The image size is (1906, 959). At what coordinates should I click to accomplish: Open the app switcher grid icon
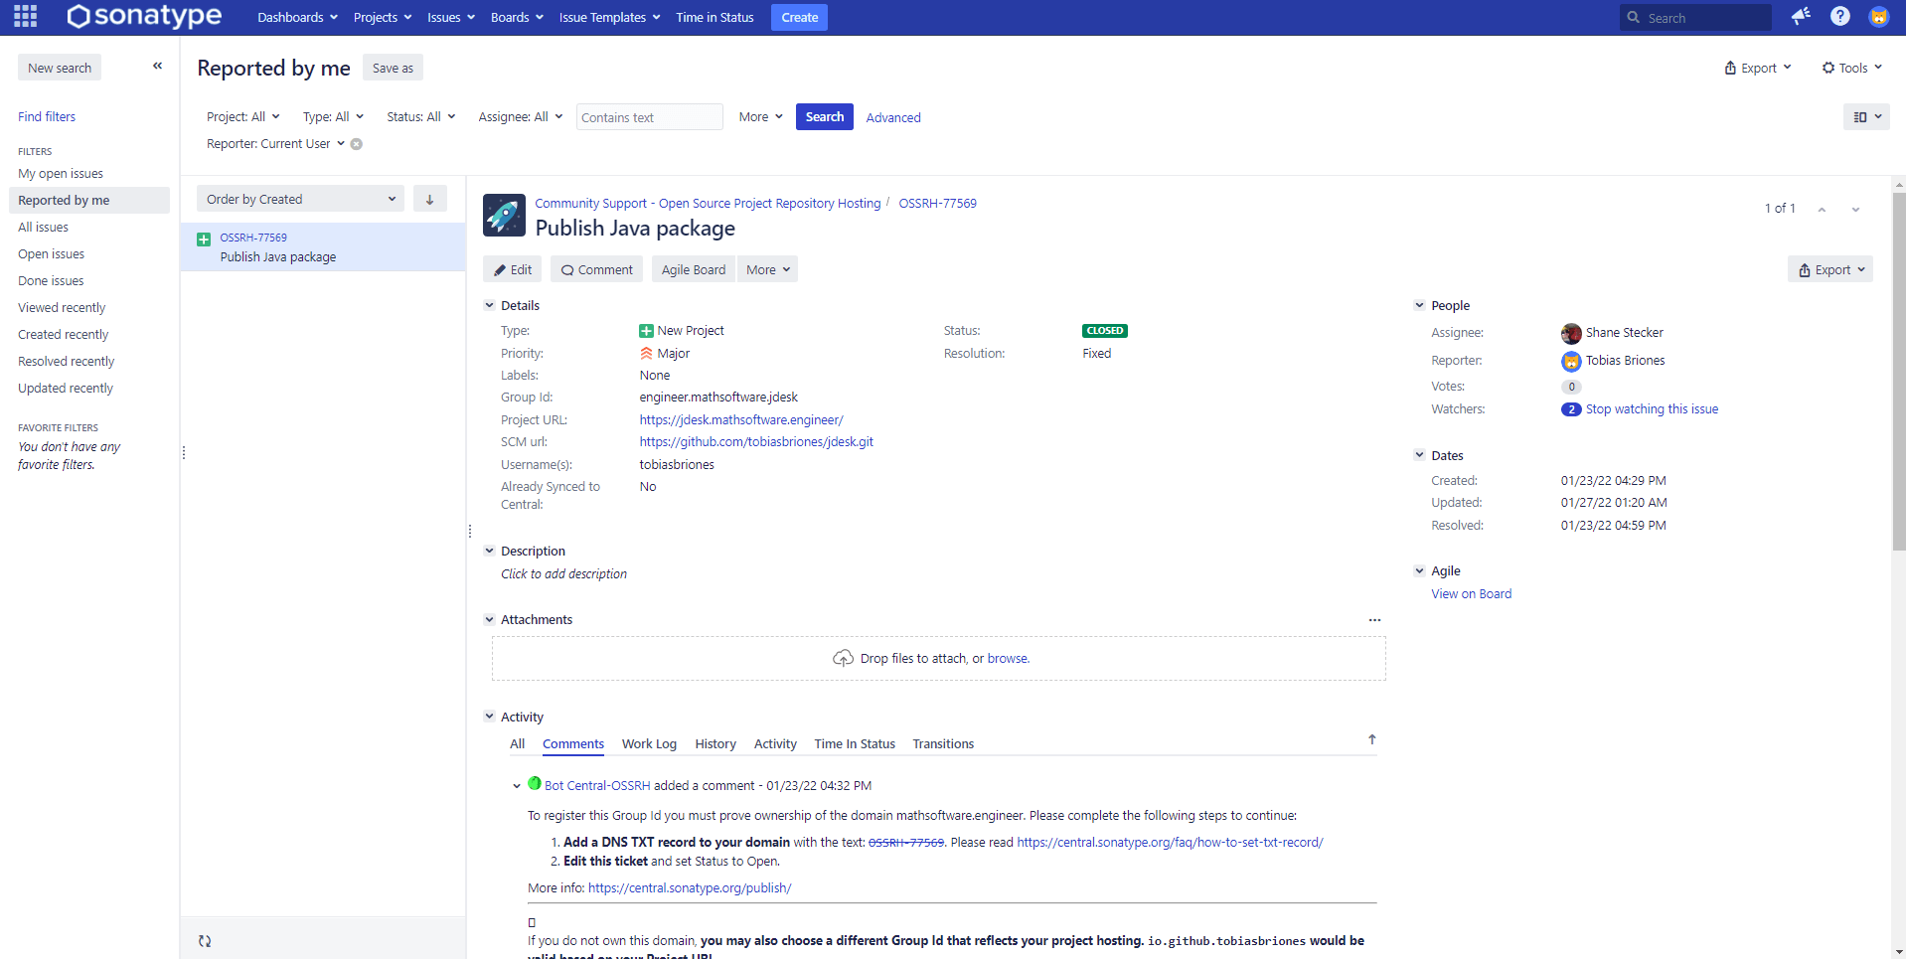[26, 17]
